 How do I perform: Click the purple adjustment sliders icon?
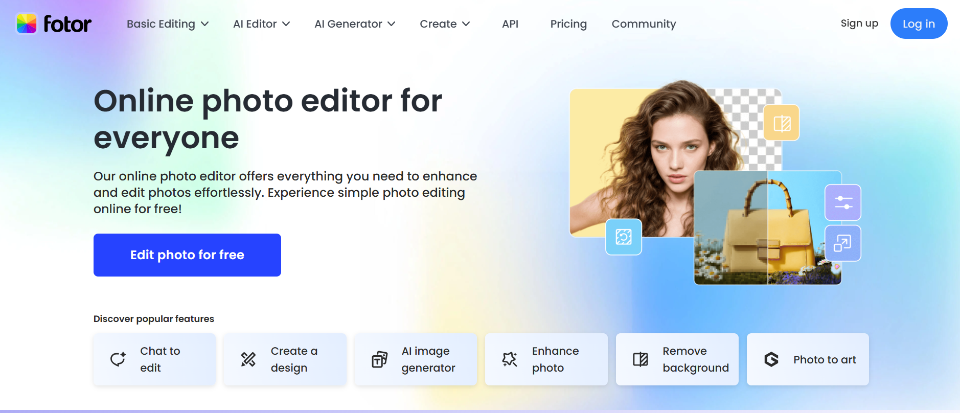tap(843, 202)
